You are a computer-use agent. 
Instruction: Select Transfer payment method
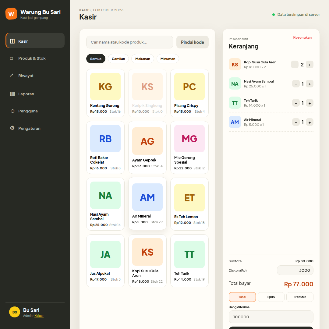(x=300, y=297)
